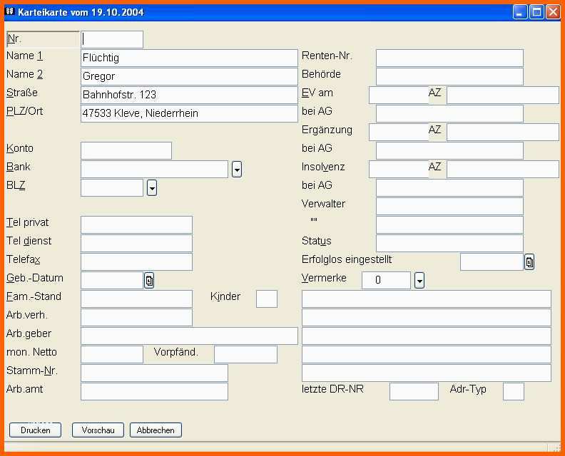
Task: Click into the Bank text field
Action: pyautogui.click(x=155, y=169)
